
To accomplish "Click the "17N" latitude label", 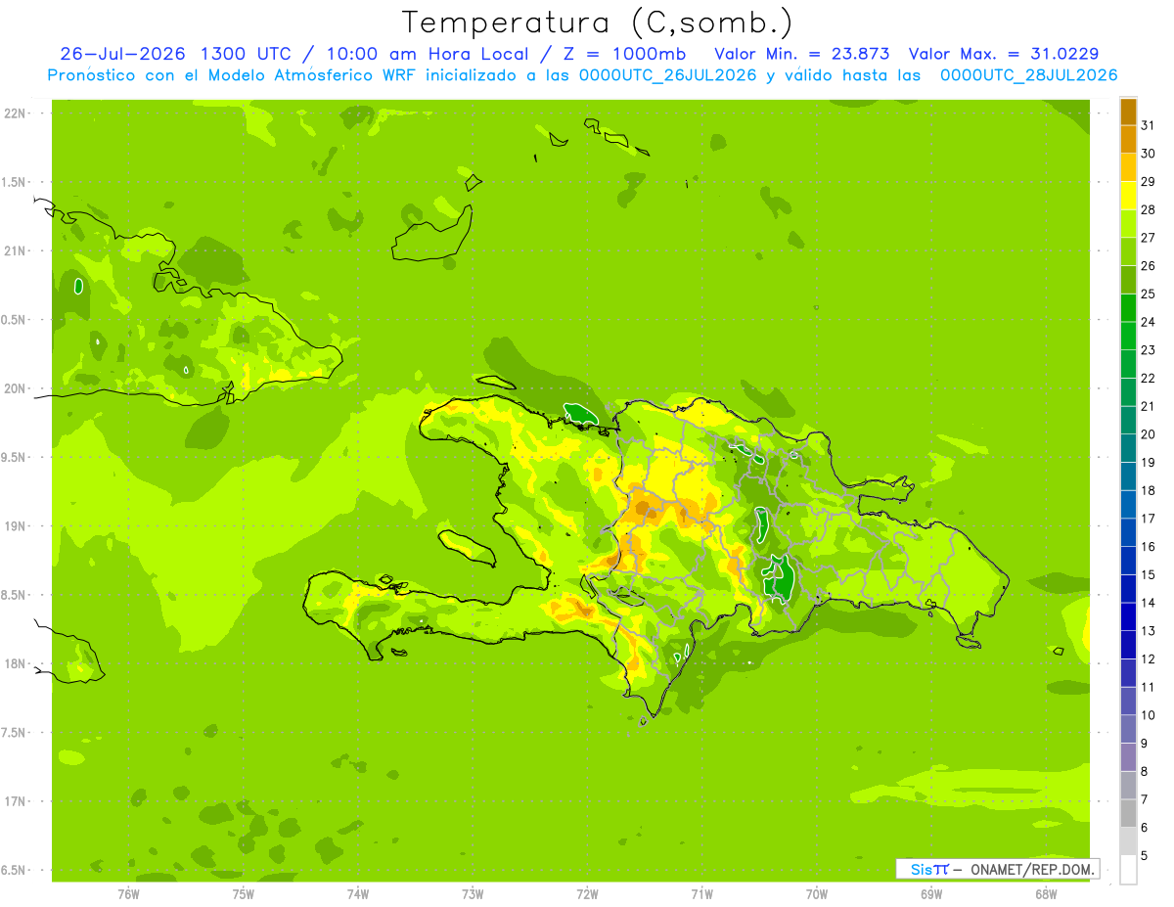I will click(x=15, y=801).
